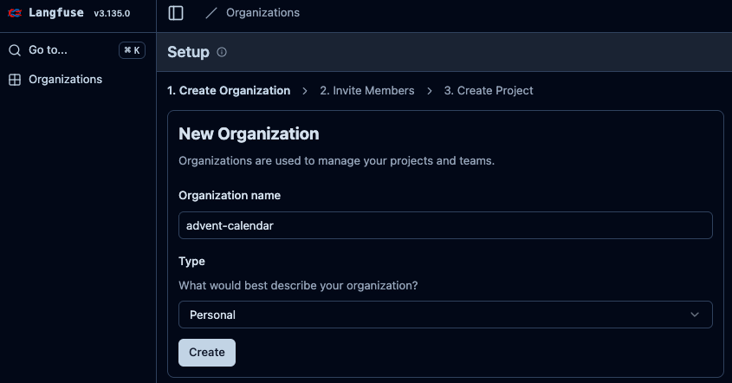Click the 'What would best describe your organization?' text
This screenshot has width=732, height=383.
pos(298,285)
